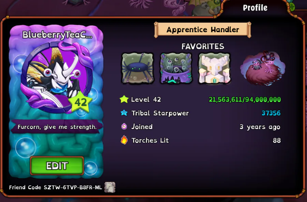Switch to the Profile tab

255,8
